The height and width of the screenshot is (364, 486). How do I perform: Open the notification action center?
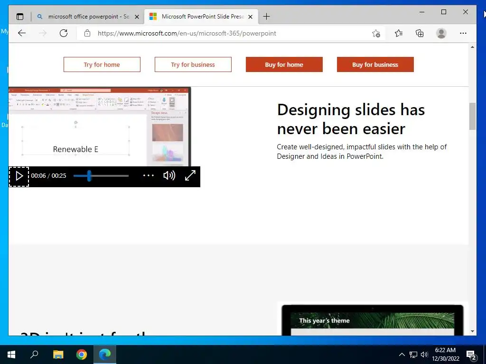point(471,355)
